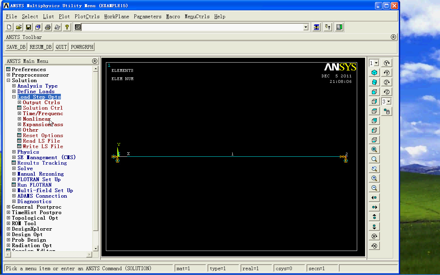The image size is (440, 275).
Task: Open the Parameters menu
Action: pos(147,16)
